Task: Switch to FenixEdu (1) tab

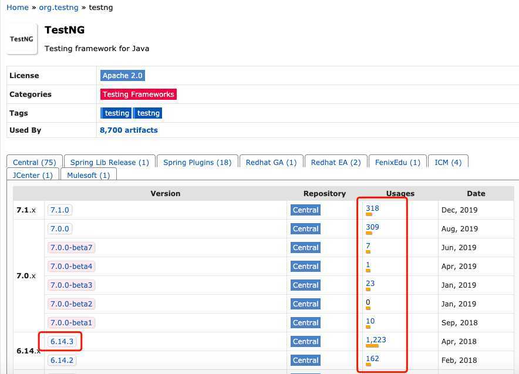Action: 397,162
